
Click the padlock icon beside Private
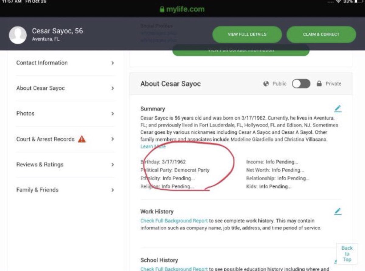(x=319, y=84)
